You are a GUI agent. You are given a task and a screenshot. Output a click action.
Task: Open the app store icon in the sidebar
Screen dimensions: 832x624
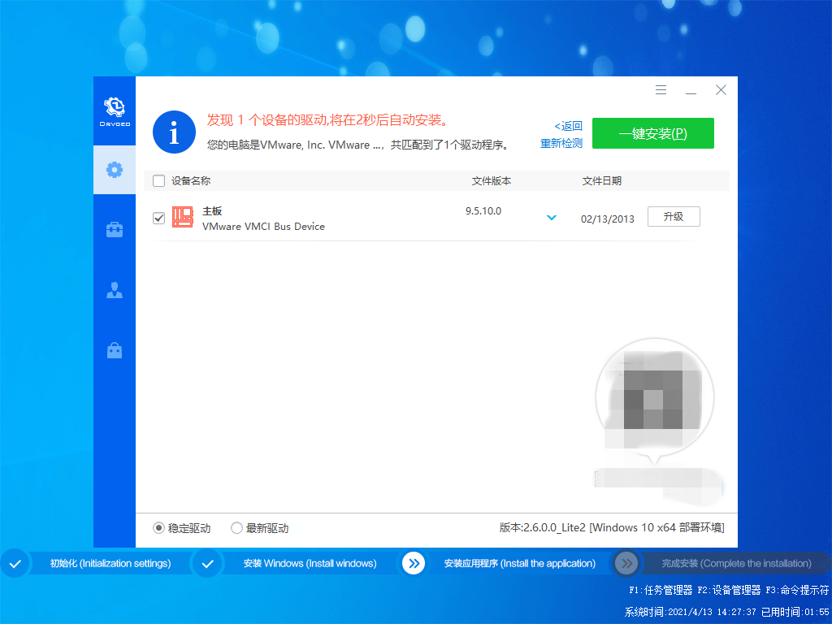pos(114,350)
